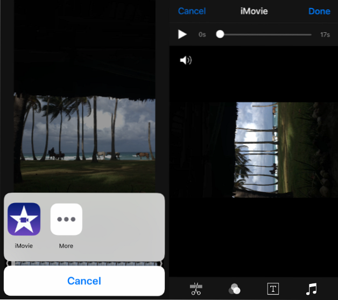
Task: Tap the iMovie label under the app icon
Action: point(24,246)
